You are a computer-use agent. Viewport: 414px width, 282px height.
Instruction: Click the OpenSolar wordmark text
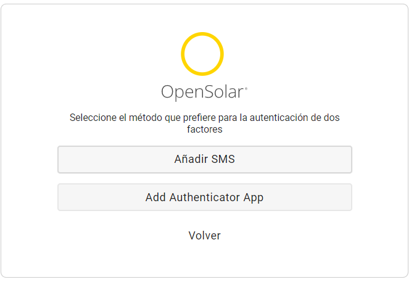coord(204,92)
